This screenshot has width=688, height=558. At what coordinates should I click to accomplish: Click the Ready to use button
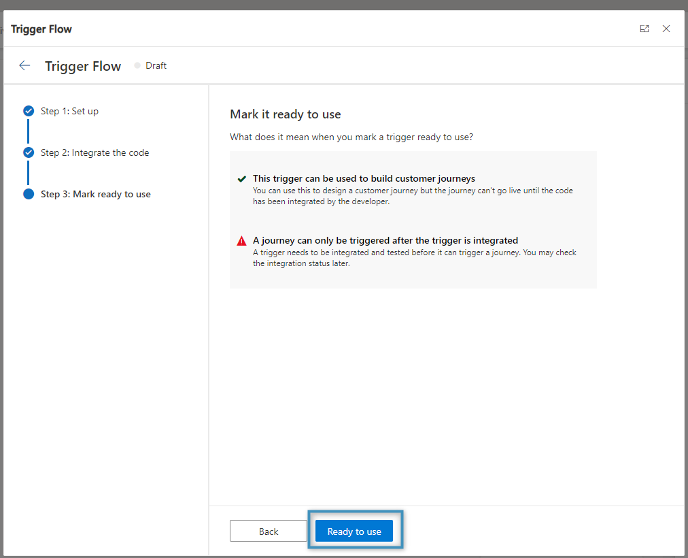click(x=354, y=531)
